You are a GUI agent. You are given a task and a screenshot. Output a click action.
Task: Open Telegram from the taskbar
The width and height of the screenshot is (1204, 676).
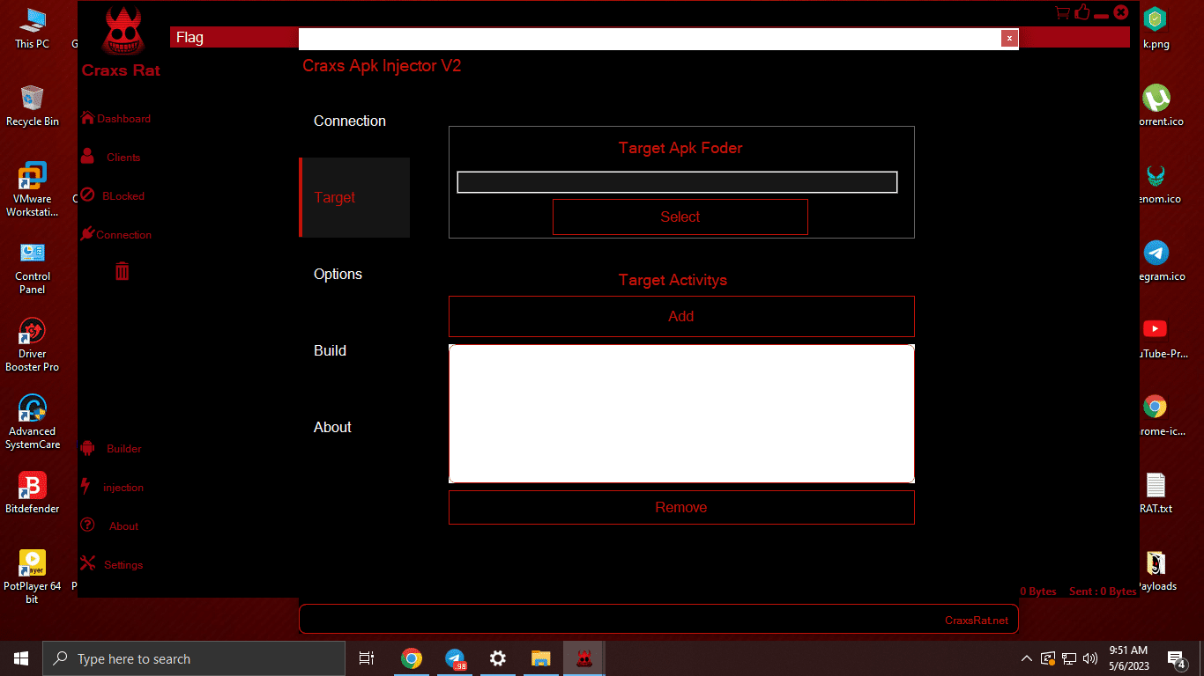coord(455,658)
